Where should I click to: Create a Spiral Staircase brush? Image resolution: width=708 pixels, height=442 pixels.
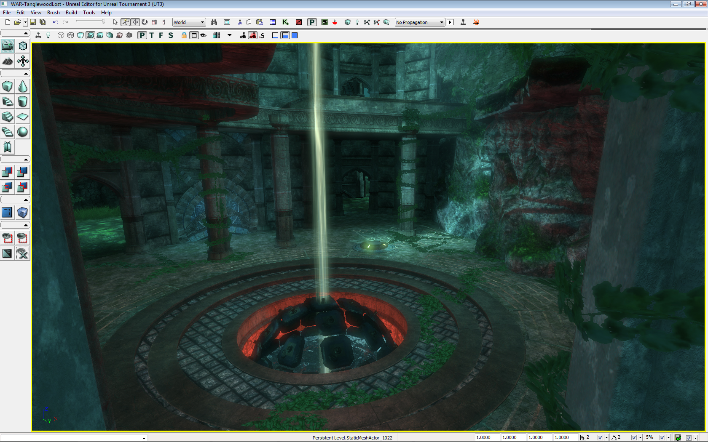tap(8, 132)
